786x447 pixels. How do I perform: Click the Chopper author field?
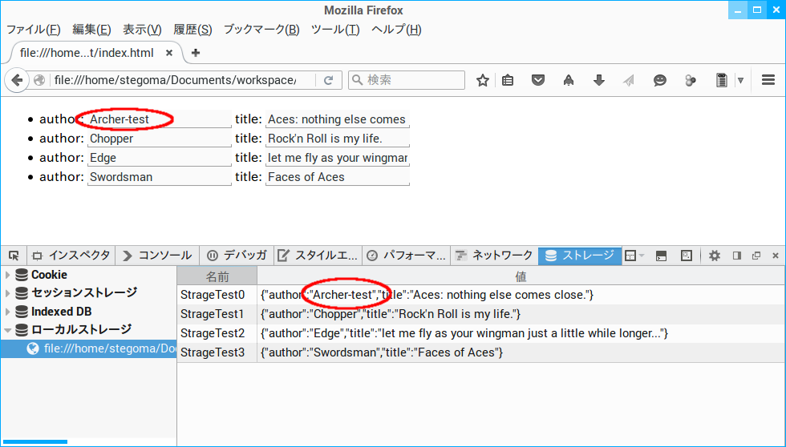[160, 139]
